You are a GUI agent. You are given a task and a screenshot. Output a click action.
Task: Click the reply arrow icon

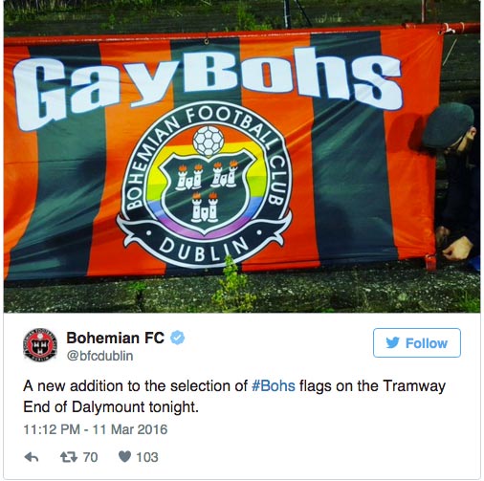coord(32,457)
